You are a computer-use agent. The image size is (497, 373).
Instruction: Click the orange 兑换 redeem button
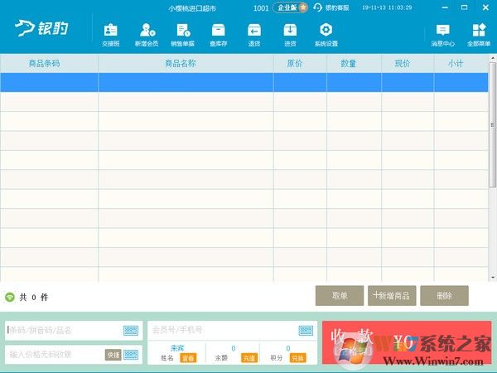(298, 358)
